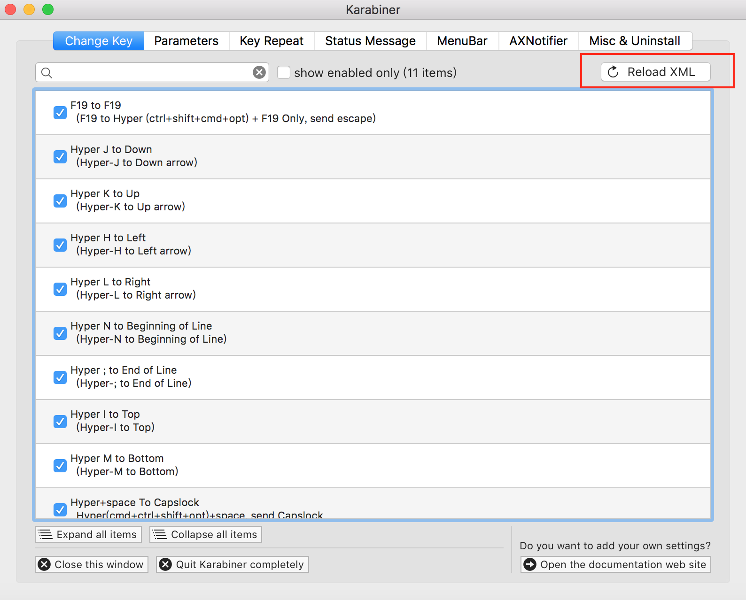This screenshot has height=600, width=746.
Task: Click the X icon on Quit Karabiner completely
Action: (165, 564)
